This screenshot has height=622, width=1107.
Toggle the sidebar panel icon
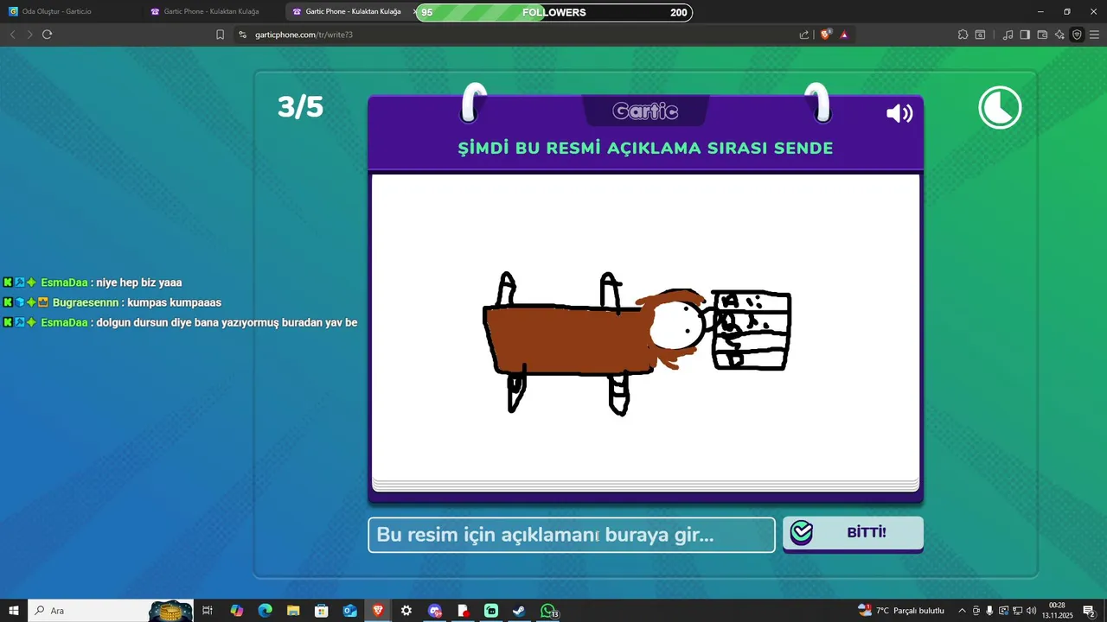click(1025, 35)
